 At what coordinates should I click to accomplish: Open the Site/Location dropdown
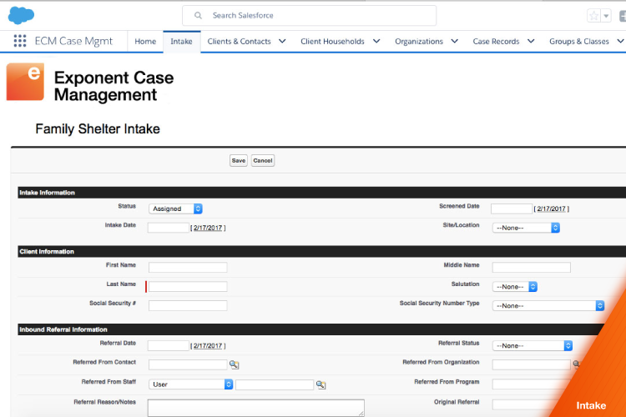point(526,228)
